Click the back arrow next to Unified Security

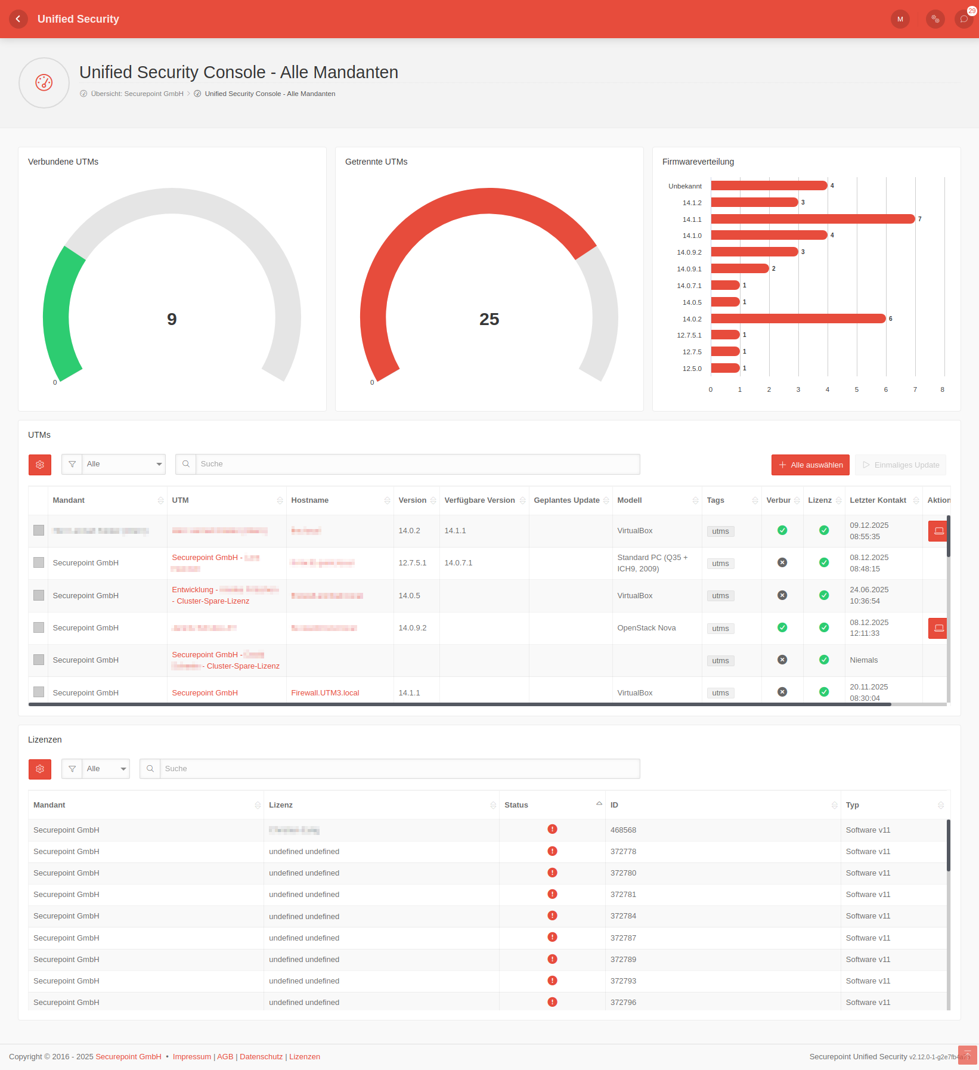[x=18, y=19]
